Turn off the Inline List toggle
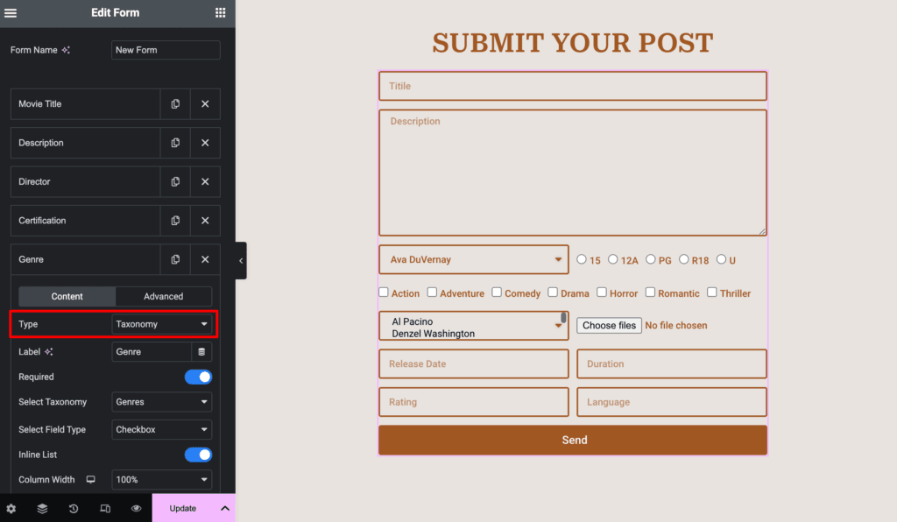897x522 pixels. click(x=198, y=455)
